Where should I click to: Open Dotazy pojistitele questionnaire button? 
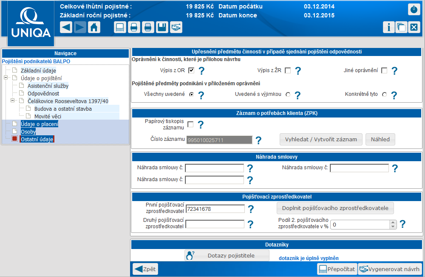click(x=227, y=255)
